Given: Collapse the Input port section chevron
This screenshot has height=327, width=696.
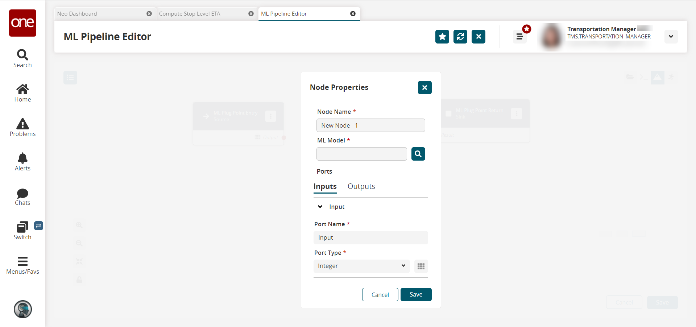Looking at the screenshot, I should [x=320, y=207].
